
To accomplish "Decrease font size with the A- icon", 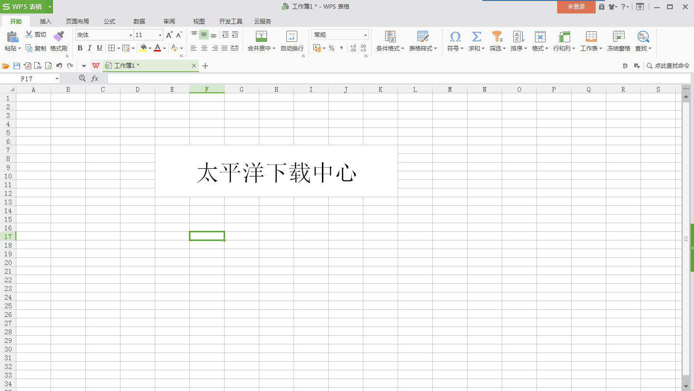I will pyautogui.click(x=179, y=35).
